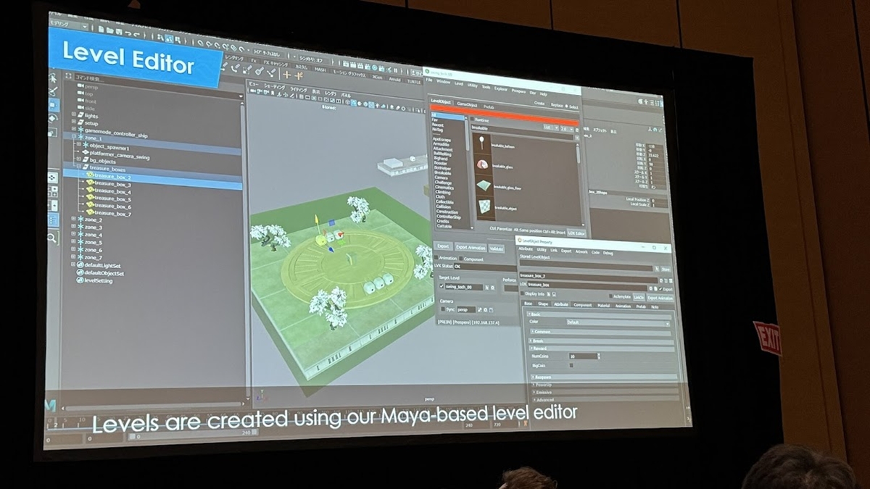The width and height of the screenshot is (870, 489).
Task: Switch to the Shape tab
Action: 544,304
